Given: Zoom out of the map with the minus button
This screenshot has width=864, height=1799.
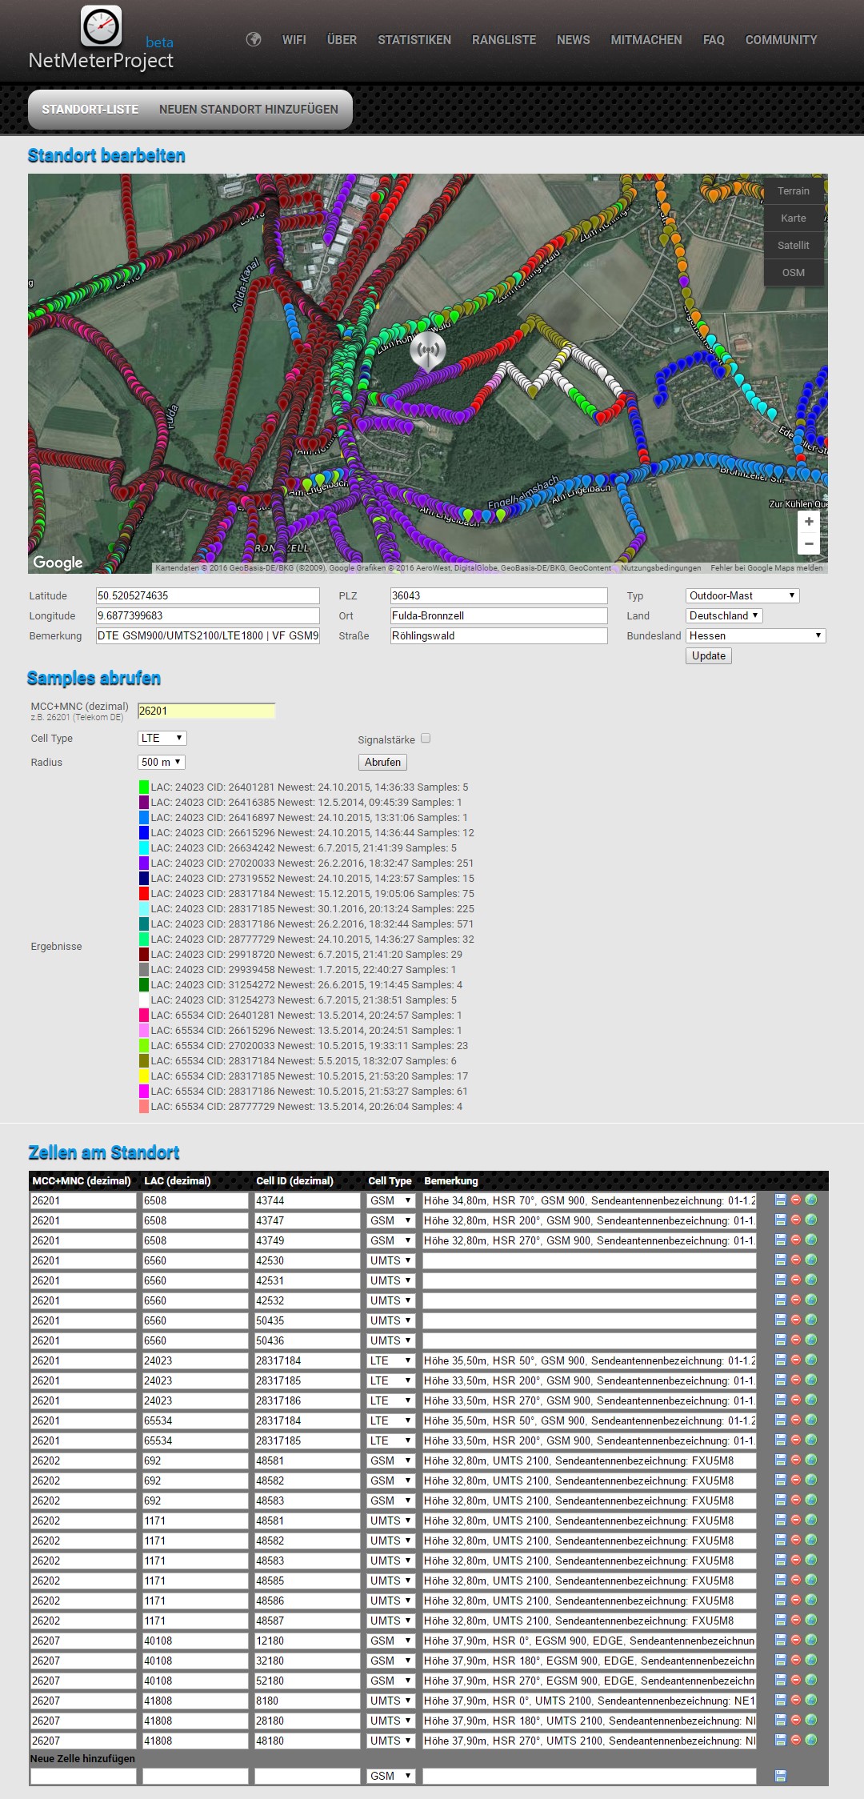Looking at the screenshot, I should pyautogui.click(x=809, y=544).
